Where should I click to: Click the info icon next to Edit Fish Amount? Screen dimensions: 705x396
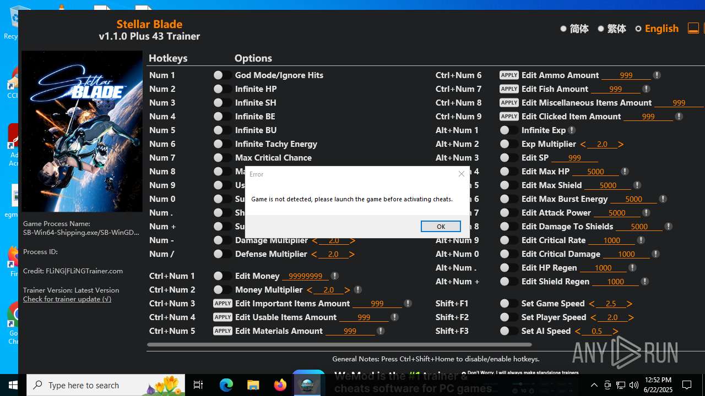point(646,89)
